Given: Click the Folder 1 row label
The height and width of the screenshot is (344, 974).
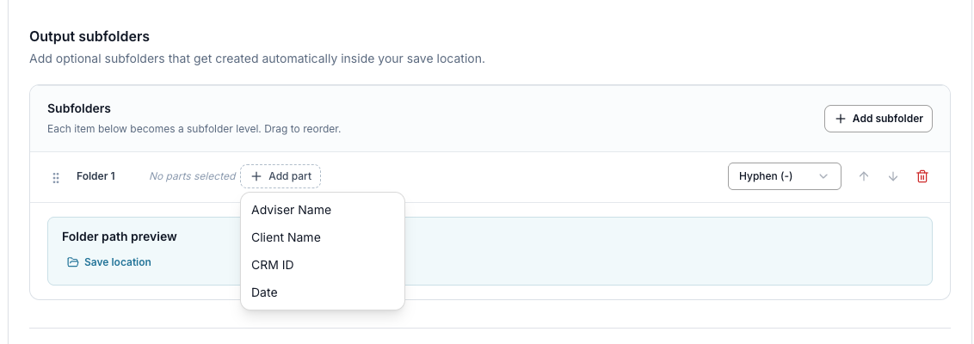Looking at the screenshot, I should [x=96, y=175].
